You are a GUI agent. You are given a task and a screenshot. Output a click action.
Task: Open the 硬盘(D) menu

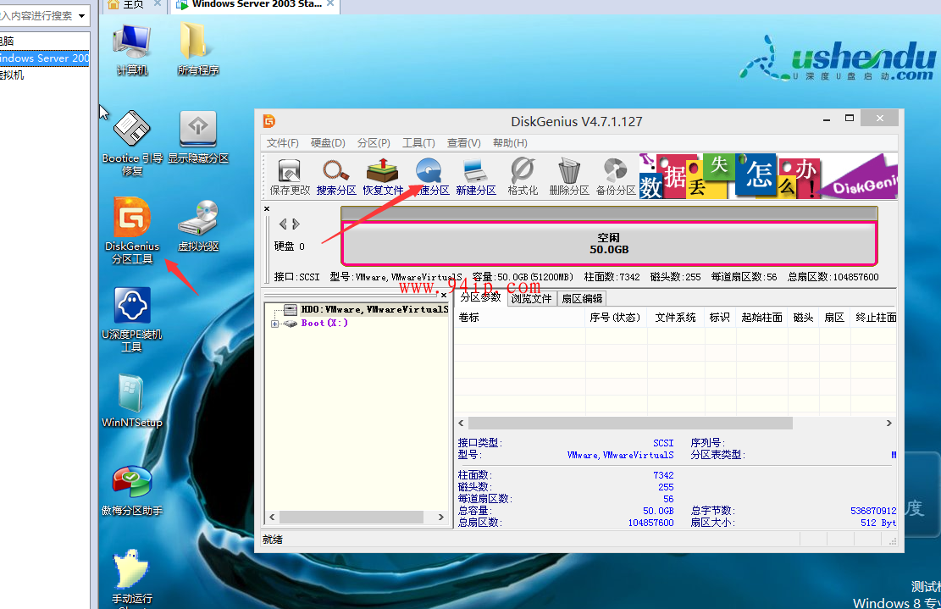pyautogui.click(x=328, y=143)
